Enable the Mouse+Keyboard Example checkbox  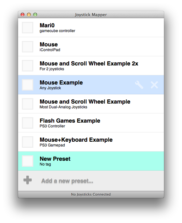[x=28, y=142]
